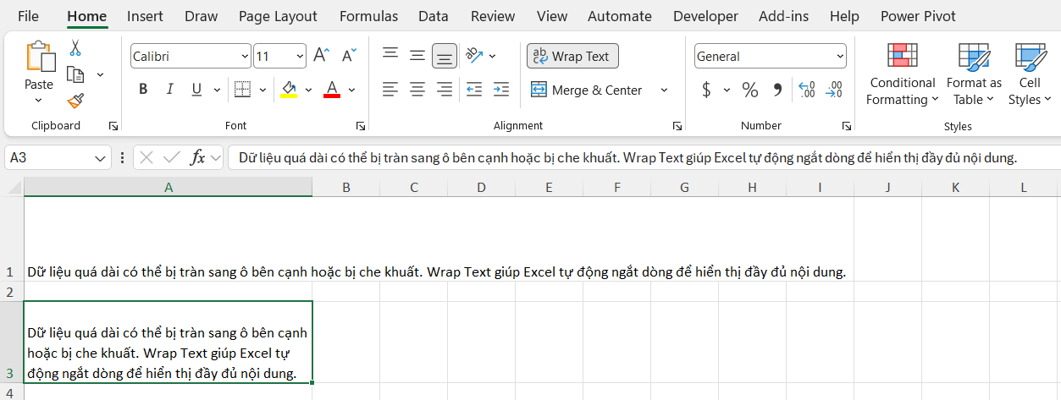The height and width of the screenshot is (400, 1061).
Task: Increase decimal places icon
Action: tap(807, 90)
